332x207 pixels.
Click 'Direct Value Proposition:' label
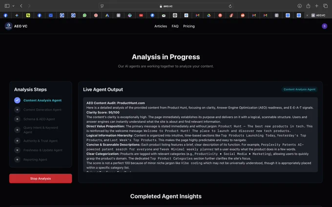(x=105, y=126)
